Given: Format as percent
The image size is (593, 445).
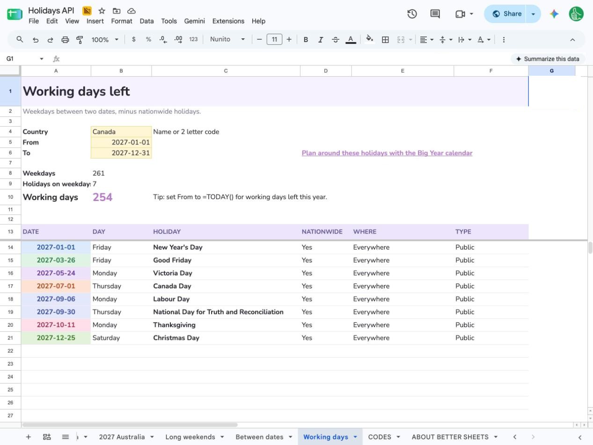Looking at the screenshot, I should coord(148,40).
